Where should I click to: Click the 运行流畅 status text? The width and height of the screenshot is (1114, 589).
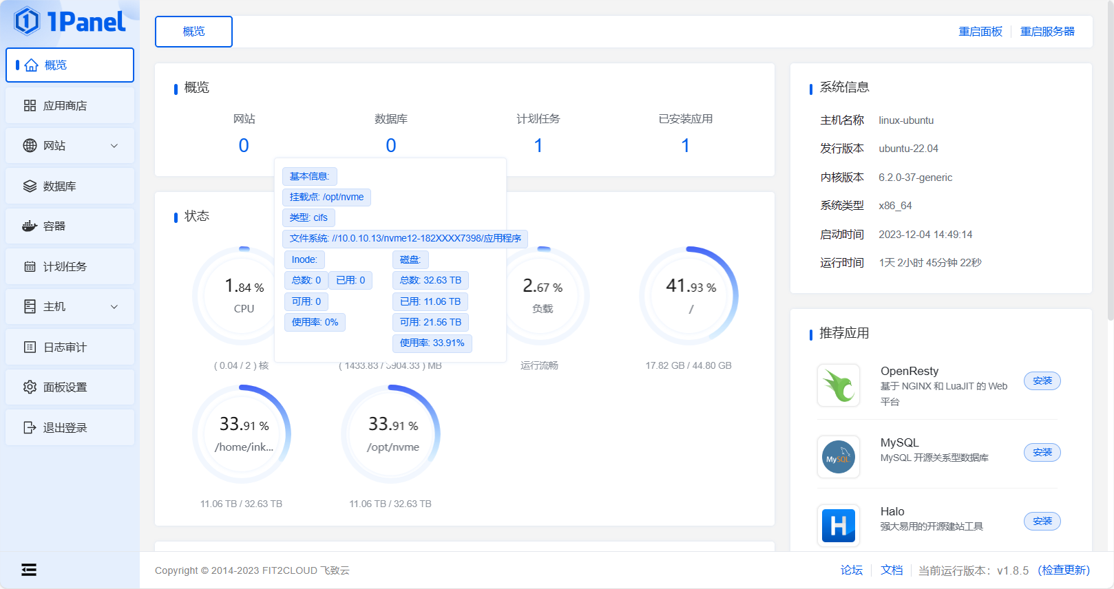pos(540,365)
